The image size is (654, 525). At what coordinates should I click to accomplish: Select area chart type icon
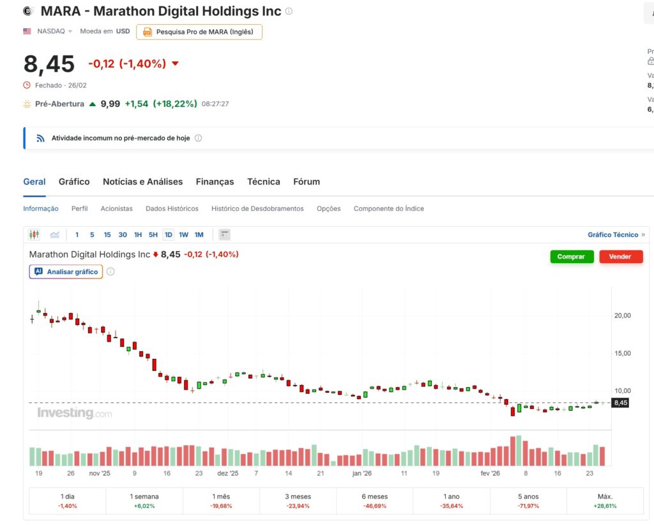point(55,235)
